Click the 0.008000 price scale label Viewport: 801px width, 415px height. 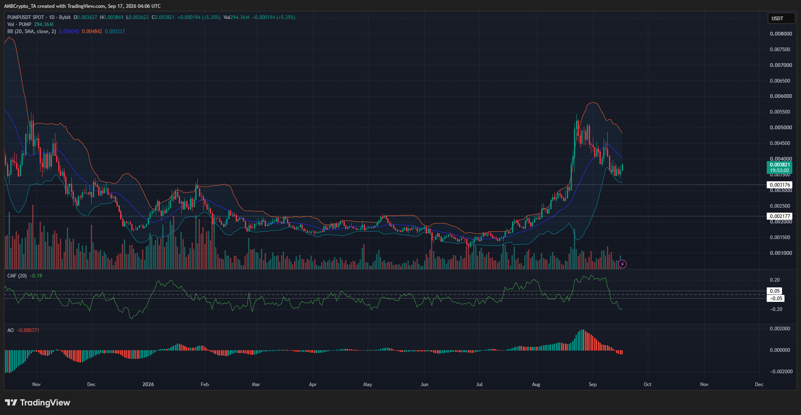coord(781,34)
